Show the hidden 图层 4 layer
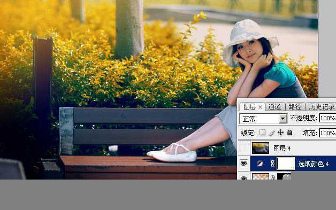Screen dimensions: 336x210 pyautogui.click(x=244, y=148)
